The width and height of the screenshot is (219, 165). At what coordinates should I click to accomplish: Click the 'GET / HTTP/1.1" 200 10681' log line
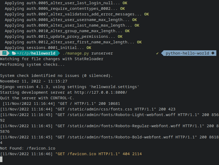pyautogui.click(x=61, y=104)
